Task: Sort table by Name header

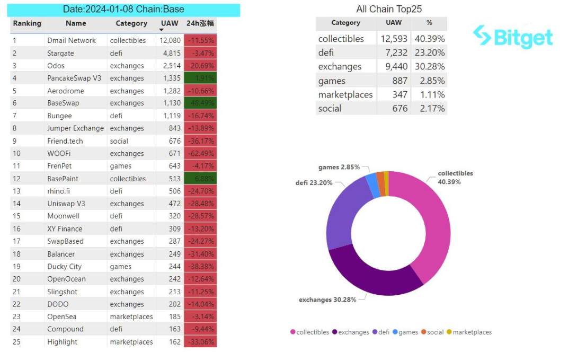Action: pyautogui.click(x=76, y=23)
